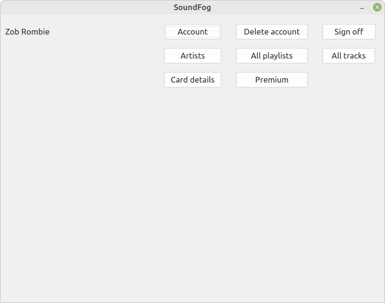Open playlists overview via All playlists

pos(272,56)
